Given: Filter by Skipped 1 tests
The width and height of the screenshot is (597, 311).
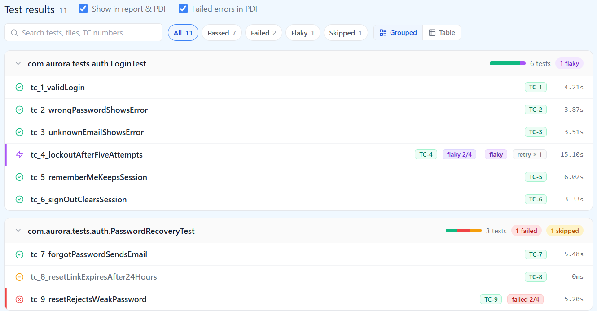Looking at the screenshot, I should tap(346, 33).
